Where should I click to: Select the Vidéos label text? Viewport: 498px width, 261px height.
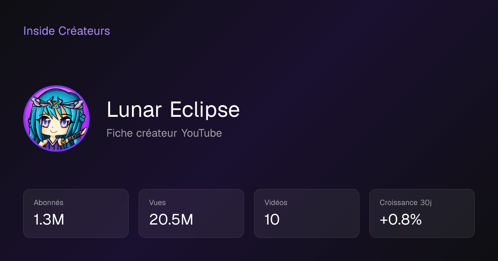pos(276,203)
